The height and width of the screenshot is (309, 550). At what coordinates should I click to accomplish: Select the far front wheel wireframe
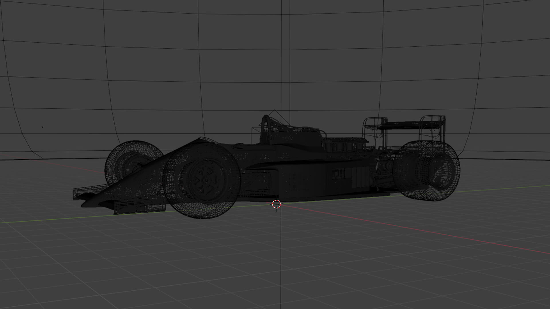126,157
